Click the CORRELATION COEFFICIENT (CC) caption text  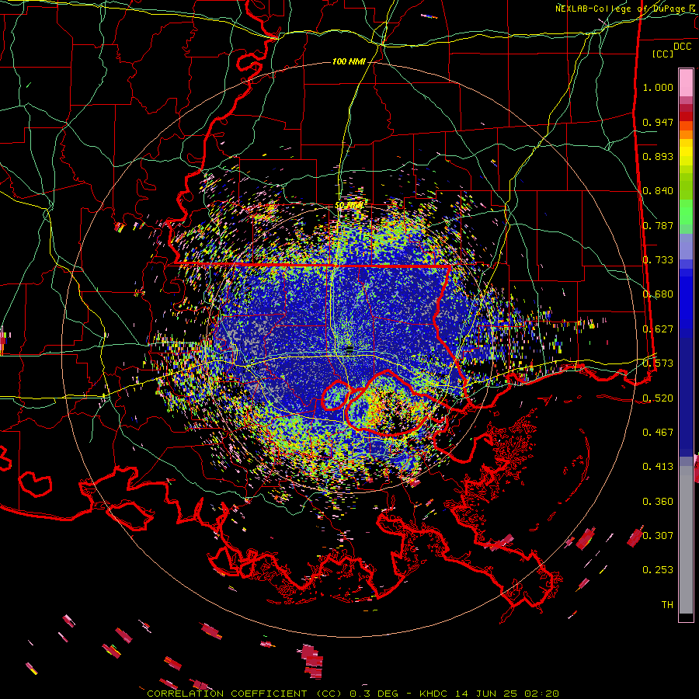pyautogui.click(x=245, y=694)
